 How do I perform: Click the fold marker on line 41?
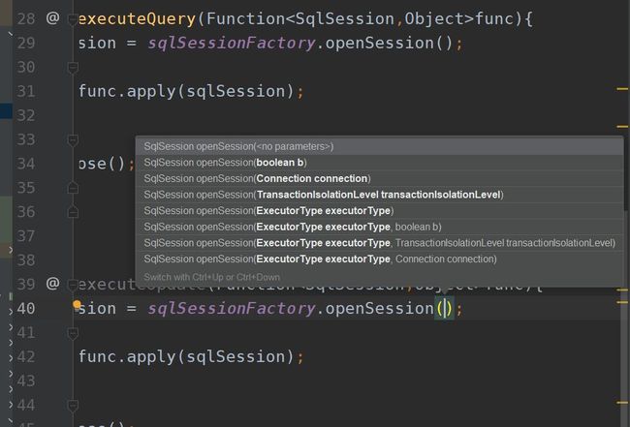[x=73, y=332]
